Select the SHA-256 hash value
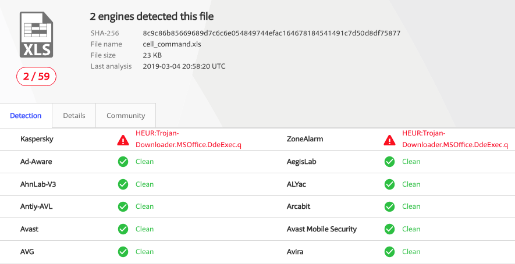This screenshot has width=515, height=264. 271,33
